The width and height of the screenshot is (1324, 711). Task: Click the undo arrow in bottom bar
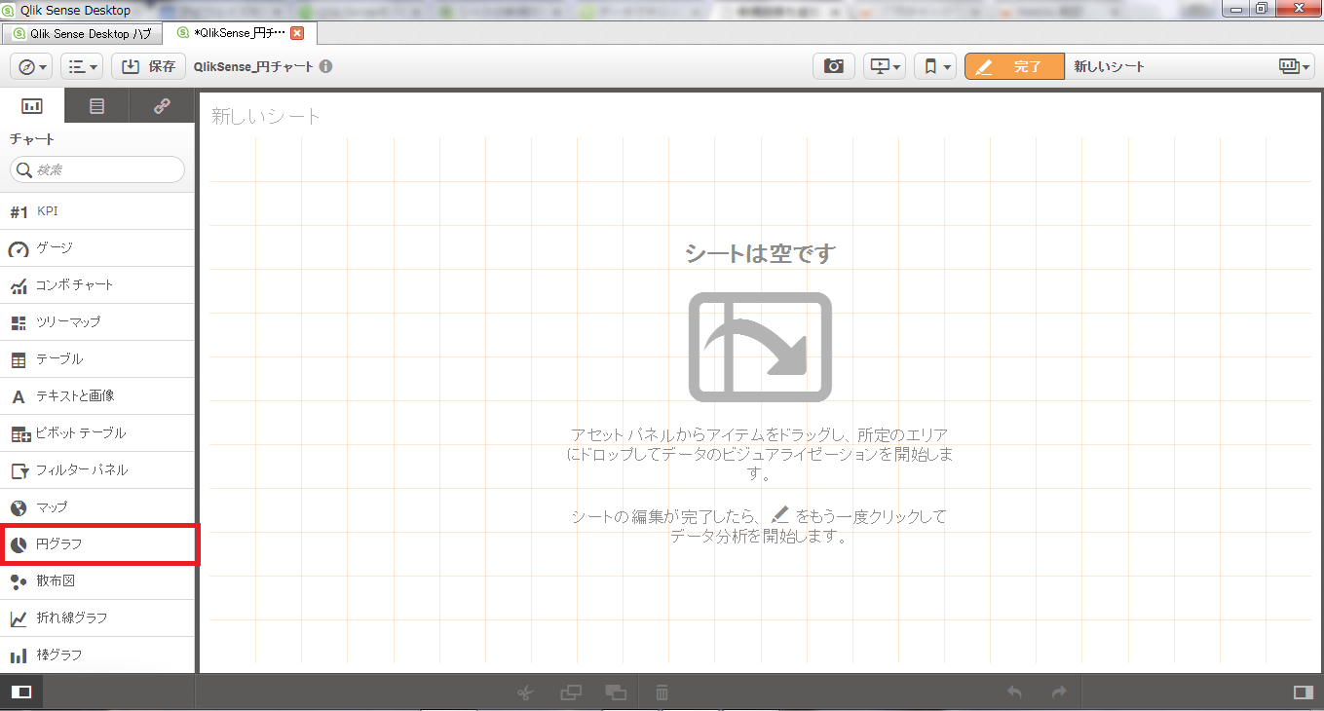click(1014, 692)
